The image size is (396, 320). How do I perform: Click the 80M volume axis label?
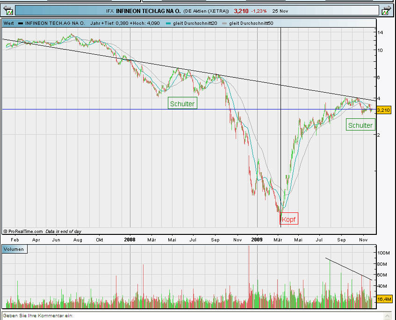tap(382, 264)
